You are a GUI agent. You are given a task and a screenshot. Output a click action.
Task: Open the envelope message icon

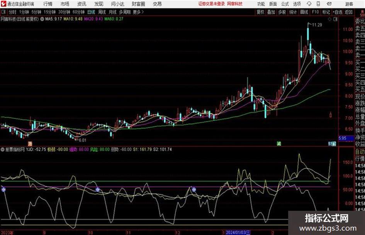tap(329, 4)
